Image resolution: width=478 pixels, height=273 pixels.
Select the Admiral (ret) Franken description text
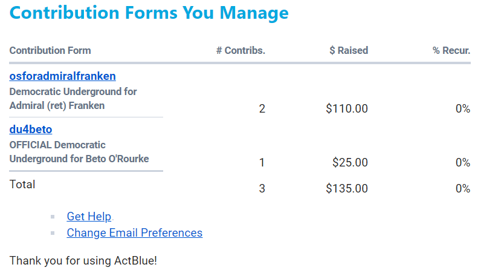[x=57, y=105]
